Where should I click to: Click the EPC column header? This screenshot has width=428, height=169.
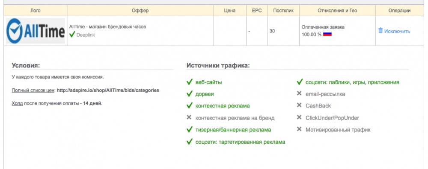point(256,11)
